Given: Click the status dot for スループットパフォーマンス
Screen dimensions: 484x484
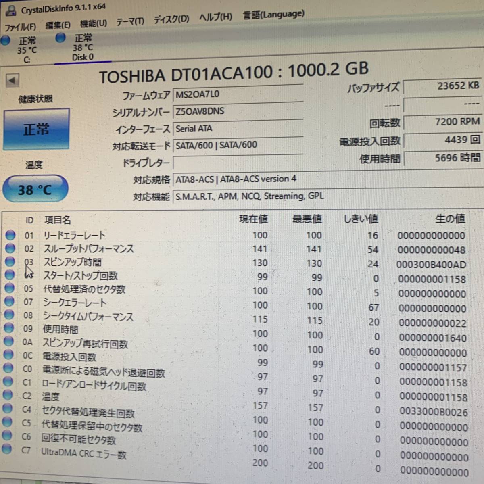Looking at the screenshot, I should (10, 248).
